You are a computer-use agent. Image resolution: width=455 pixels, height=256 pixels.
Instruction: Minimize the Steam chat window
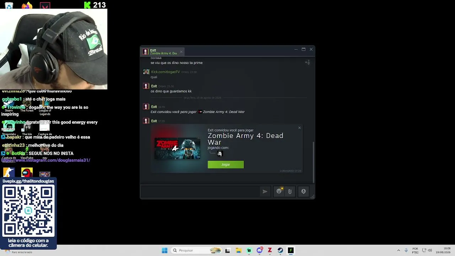[x=296, y=49]
